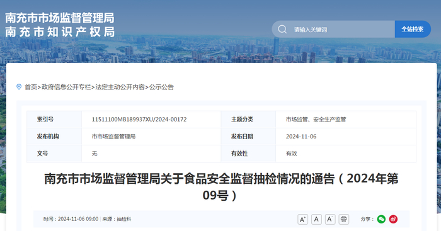
Task: Share via the Weibo icon
Action: pos(393,219)
